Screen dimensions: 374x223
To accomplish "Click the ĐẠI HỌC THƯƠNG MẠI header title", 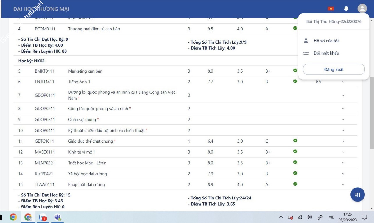I will 41,9.
